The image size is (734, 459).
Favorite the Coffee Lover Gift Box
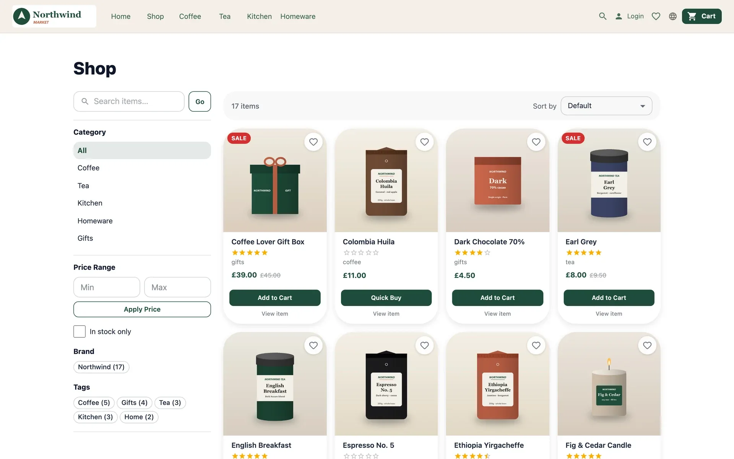pos(313,142)
